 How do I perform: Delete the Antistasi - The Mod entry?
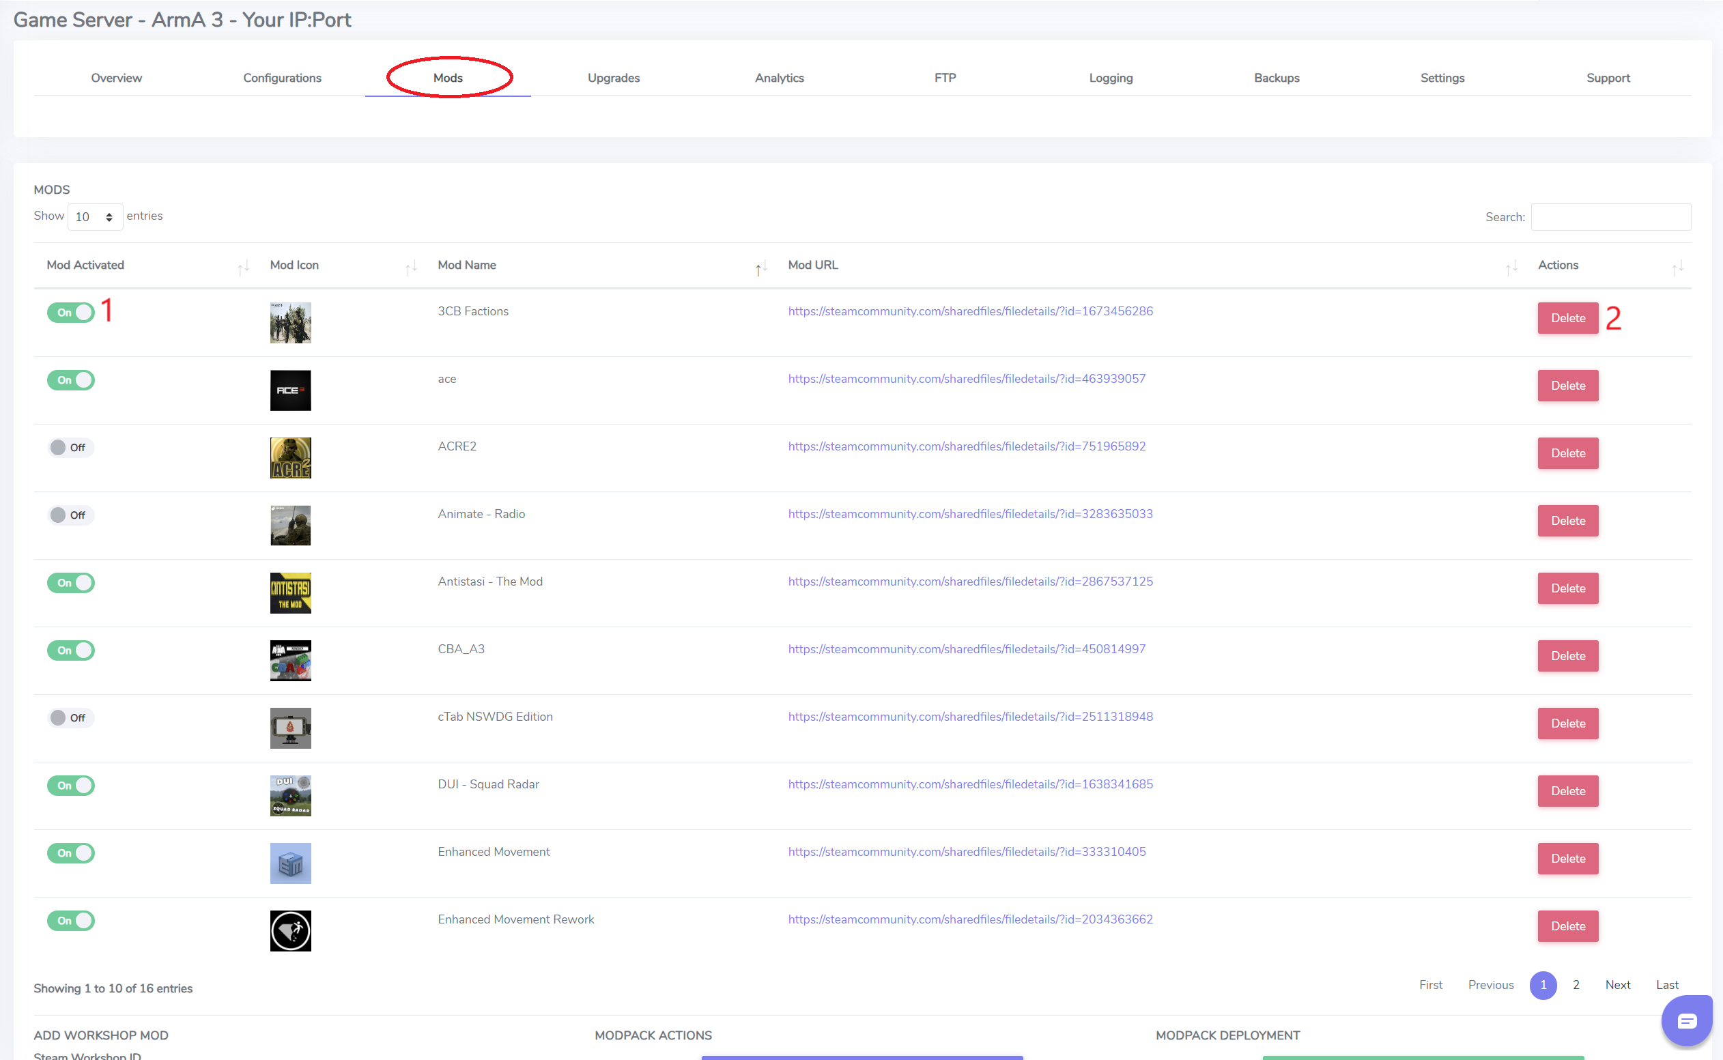pos(1567,588)
